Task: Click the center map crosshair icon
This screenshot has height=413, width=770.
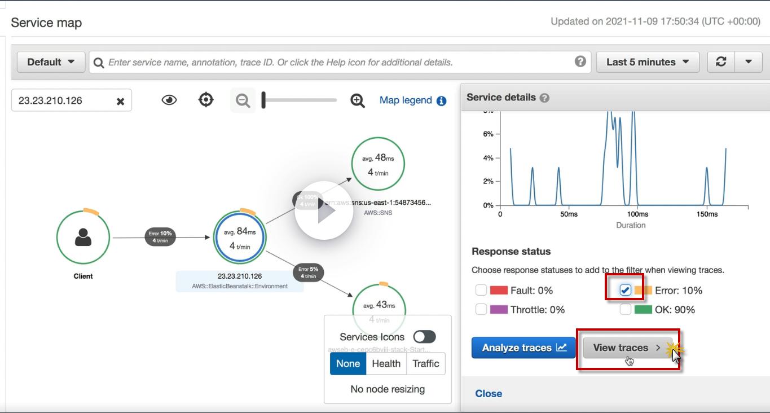Action: (x=206, y=100)
